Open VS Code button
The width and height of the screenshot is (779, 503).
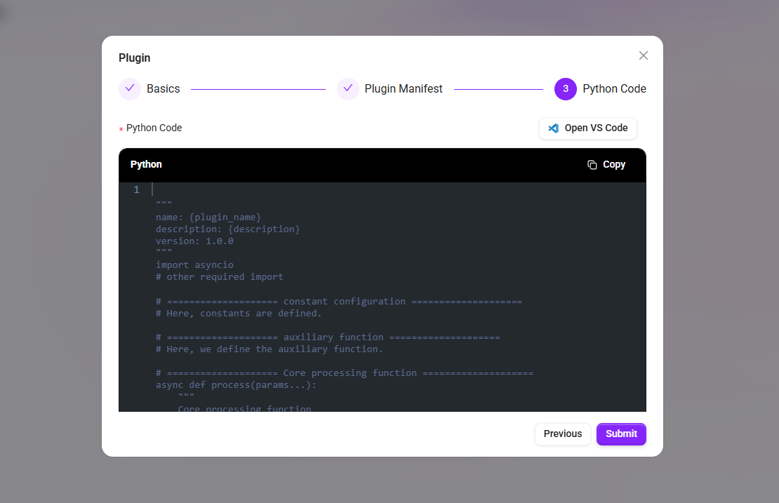pos(588,128)
